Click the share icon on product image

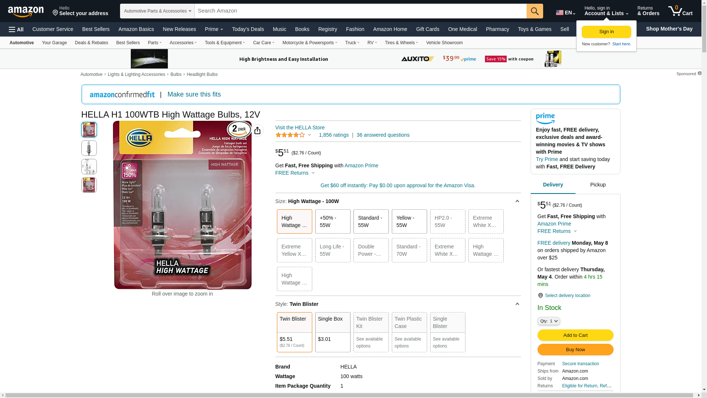(x=257, y=130)
